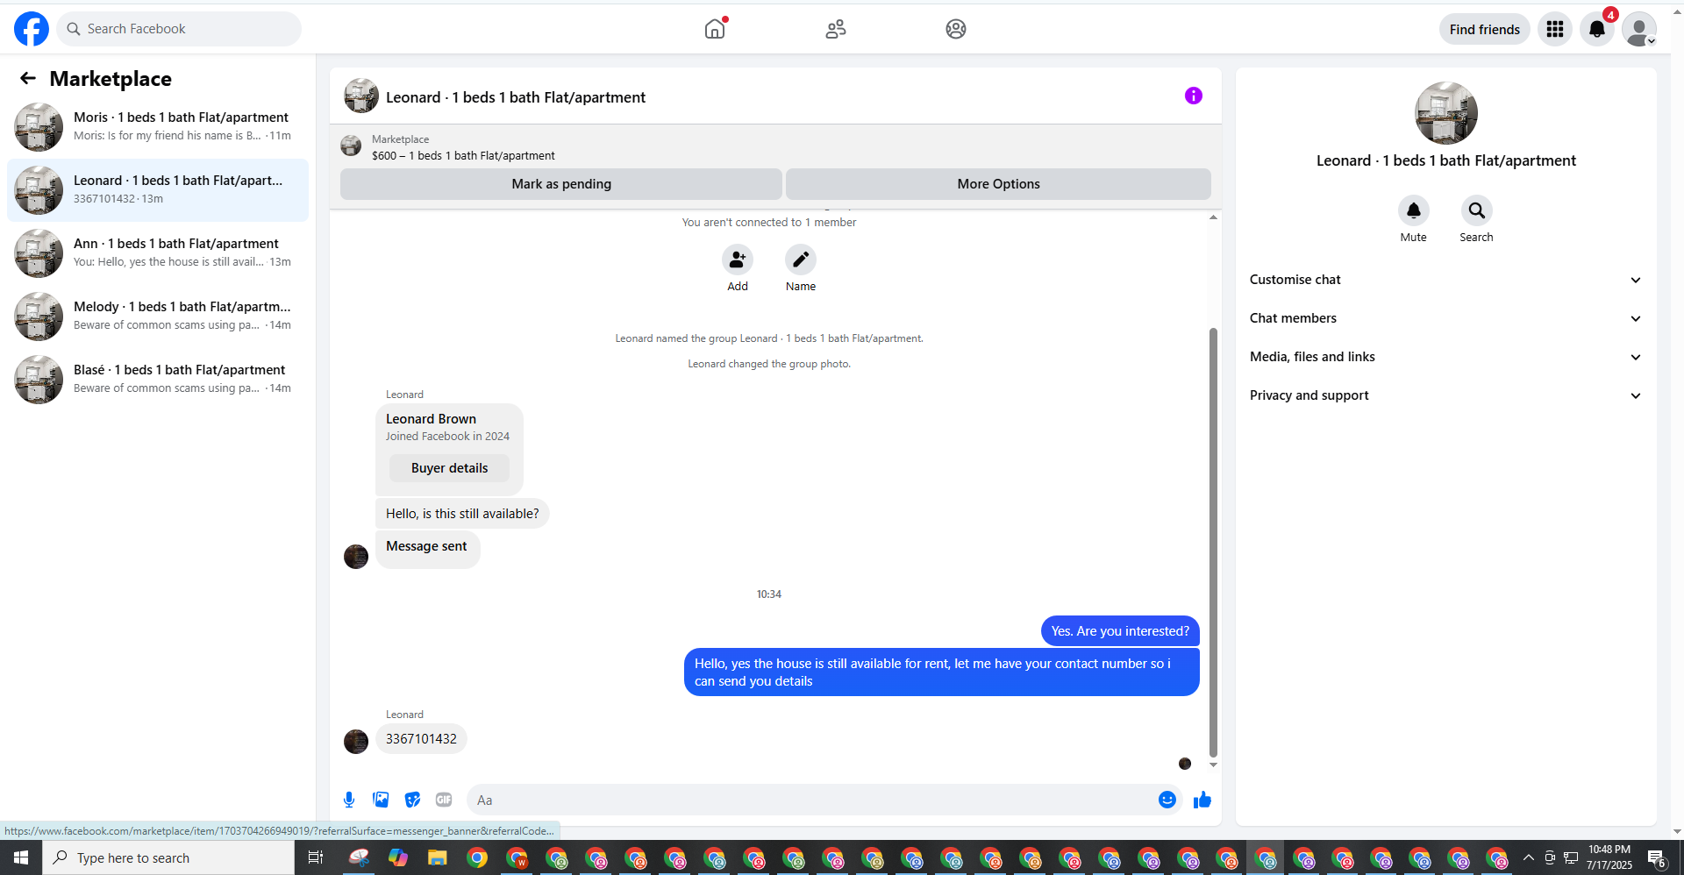Click the Facebook logo
1684x875 pixels.
pos(32,29)
